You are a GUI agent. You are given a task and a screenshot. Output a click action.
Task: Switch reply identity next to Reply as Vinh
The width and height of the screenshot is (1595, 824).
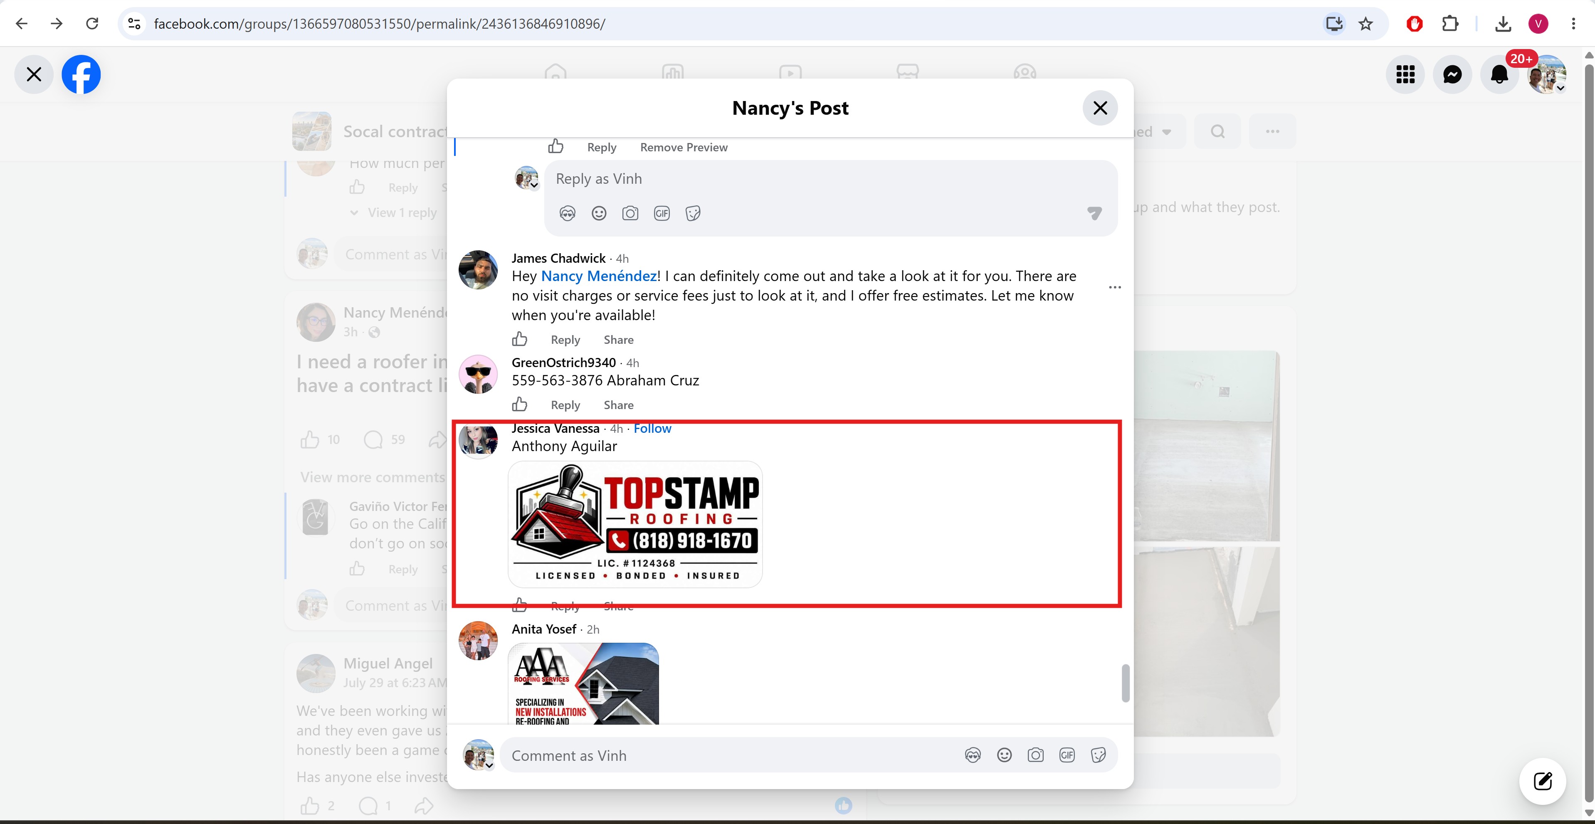pos(527,178)
